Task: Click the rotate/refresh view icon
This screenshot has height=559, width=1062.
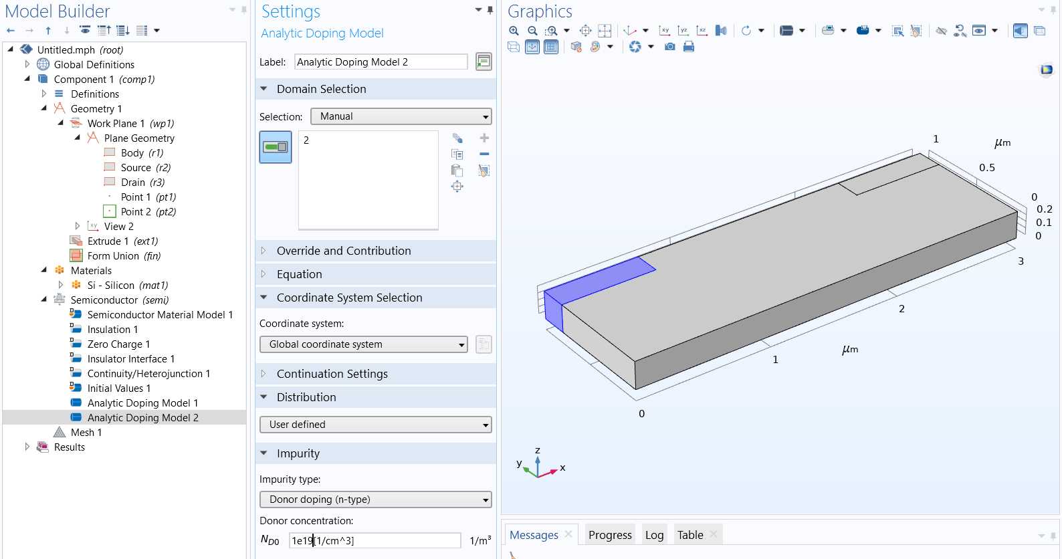Action: point(746,31)
